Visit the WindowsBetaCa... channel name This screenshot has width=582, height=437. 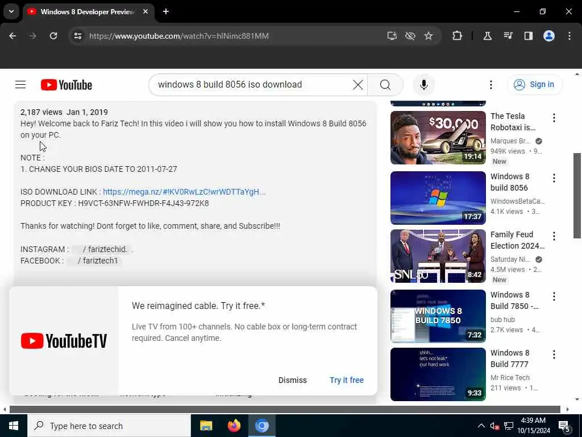(x=517, y=201)
